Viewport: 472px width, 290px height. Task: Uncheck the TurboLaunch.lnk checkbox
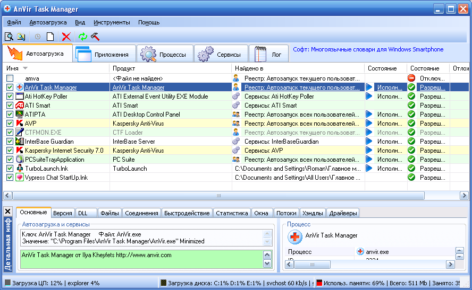click(10, 168)
